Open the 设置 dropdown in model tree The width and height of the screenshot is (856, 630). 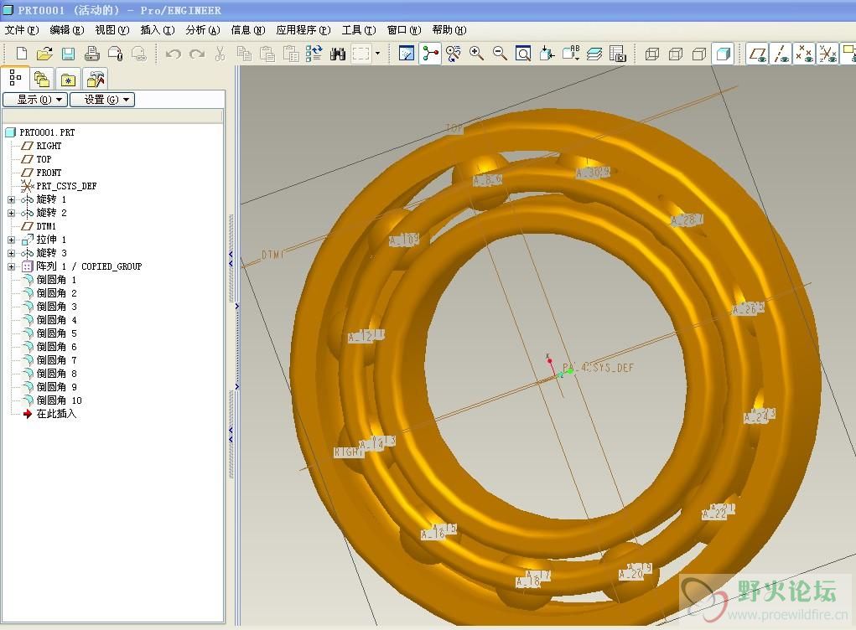coord(102,99)
